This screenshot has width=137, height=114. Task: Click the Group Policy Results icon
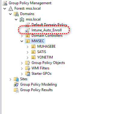(16, 90)
